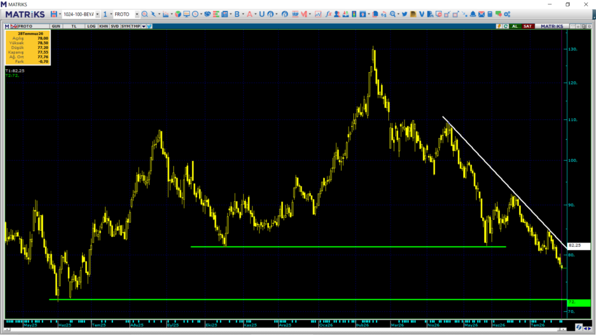Select the blue lightning trend tool icon
The height and width of the screenshot is (335, 596).
(x=153, y=14)
